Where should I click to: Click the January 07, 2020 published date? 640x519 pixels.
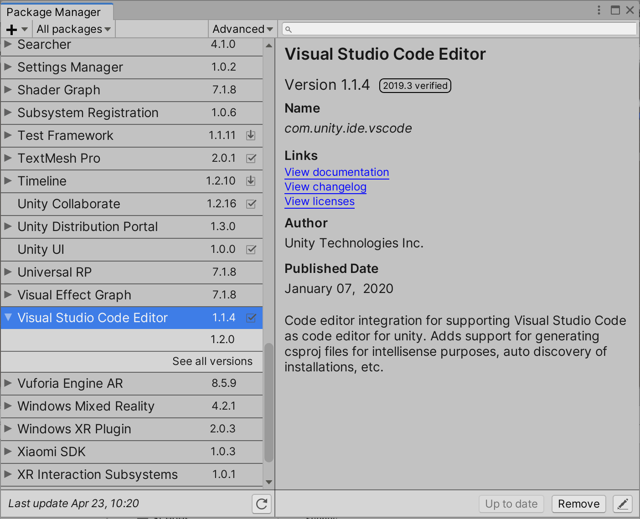point(339,289)
